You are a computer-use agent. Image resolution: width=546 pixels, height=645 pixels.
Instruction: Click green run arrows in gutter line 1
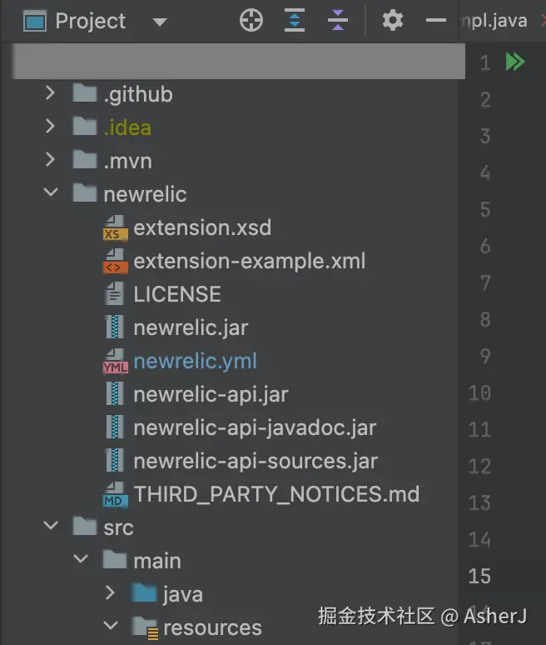coord(515,62)
